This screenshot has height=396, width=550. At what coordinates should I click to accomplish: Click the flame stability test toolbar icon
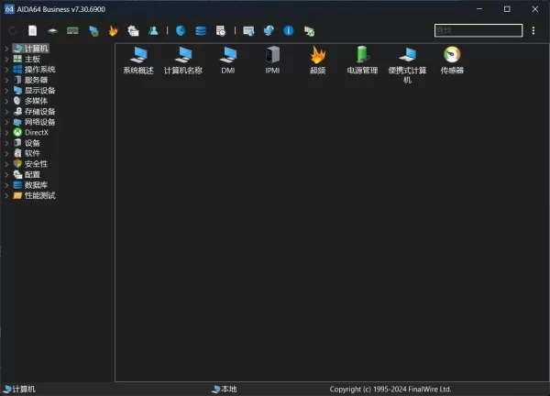coord(114,31)
